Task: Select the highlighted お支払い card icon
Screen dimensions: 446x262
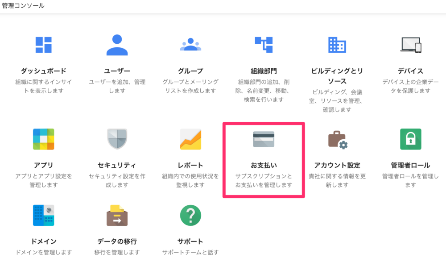Action: point(263,139)
